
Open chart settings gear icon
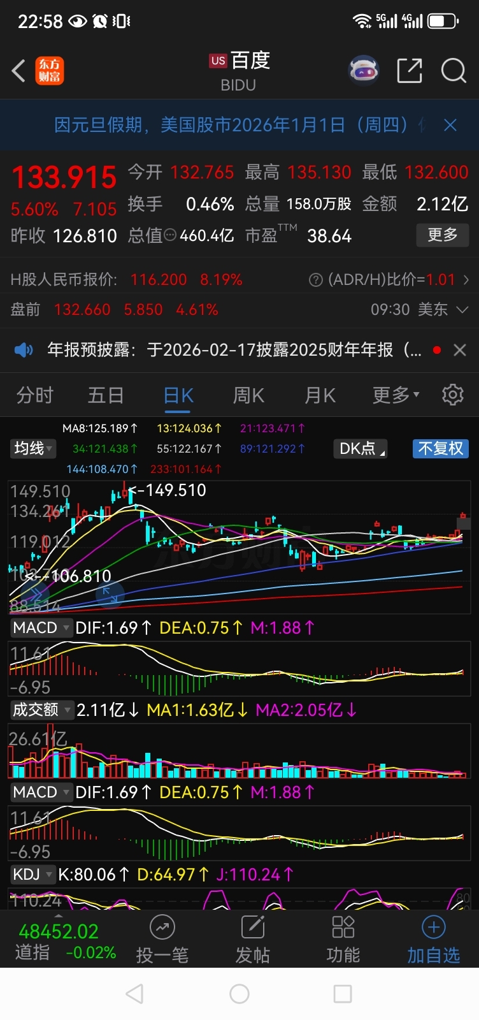[x=453, y=395]
